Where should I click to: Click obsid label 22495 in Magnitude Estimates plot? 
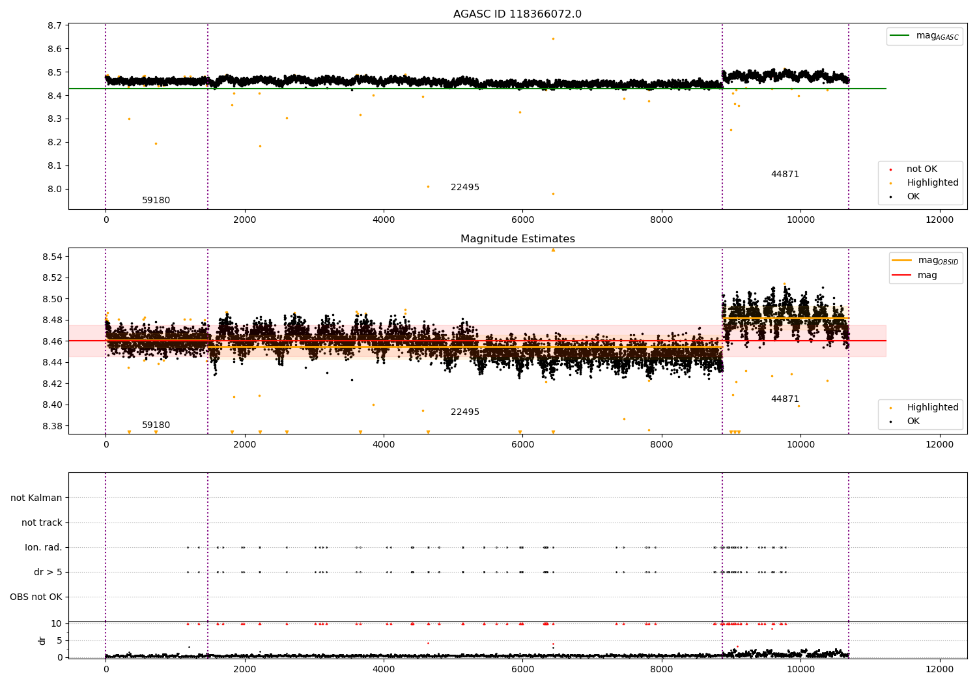point(465,412)
